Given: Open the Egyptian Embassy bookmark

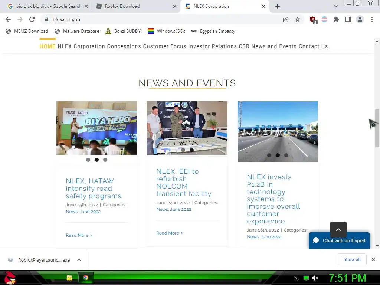Looking at the screenshot, I should 213,31.
